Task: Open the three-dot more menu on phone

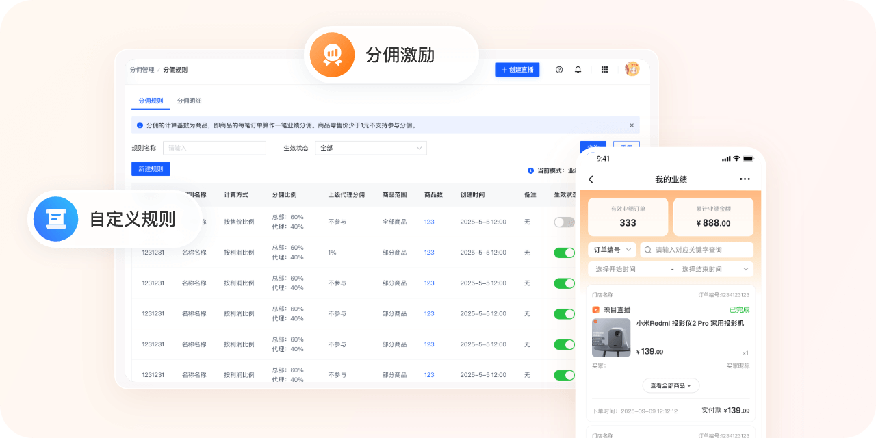Action: pyautogui.click(x=745, y=179)
